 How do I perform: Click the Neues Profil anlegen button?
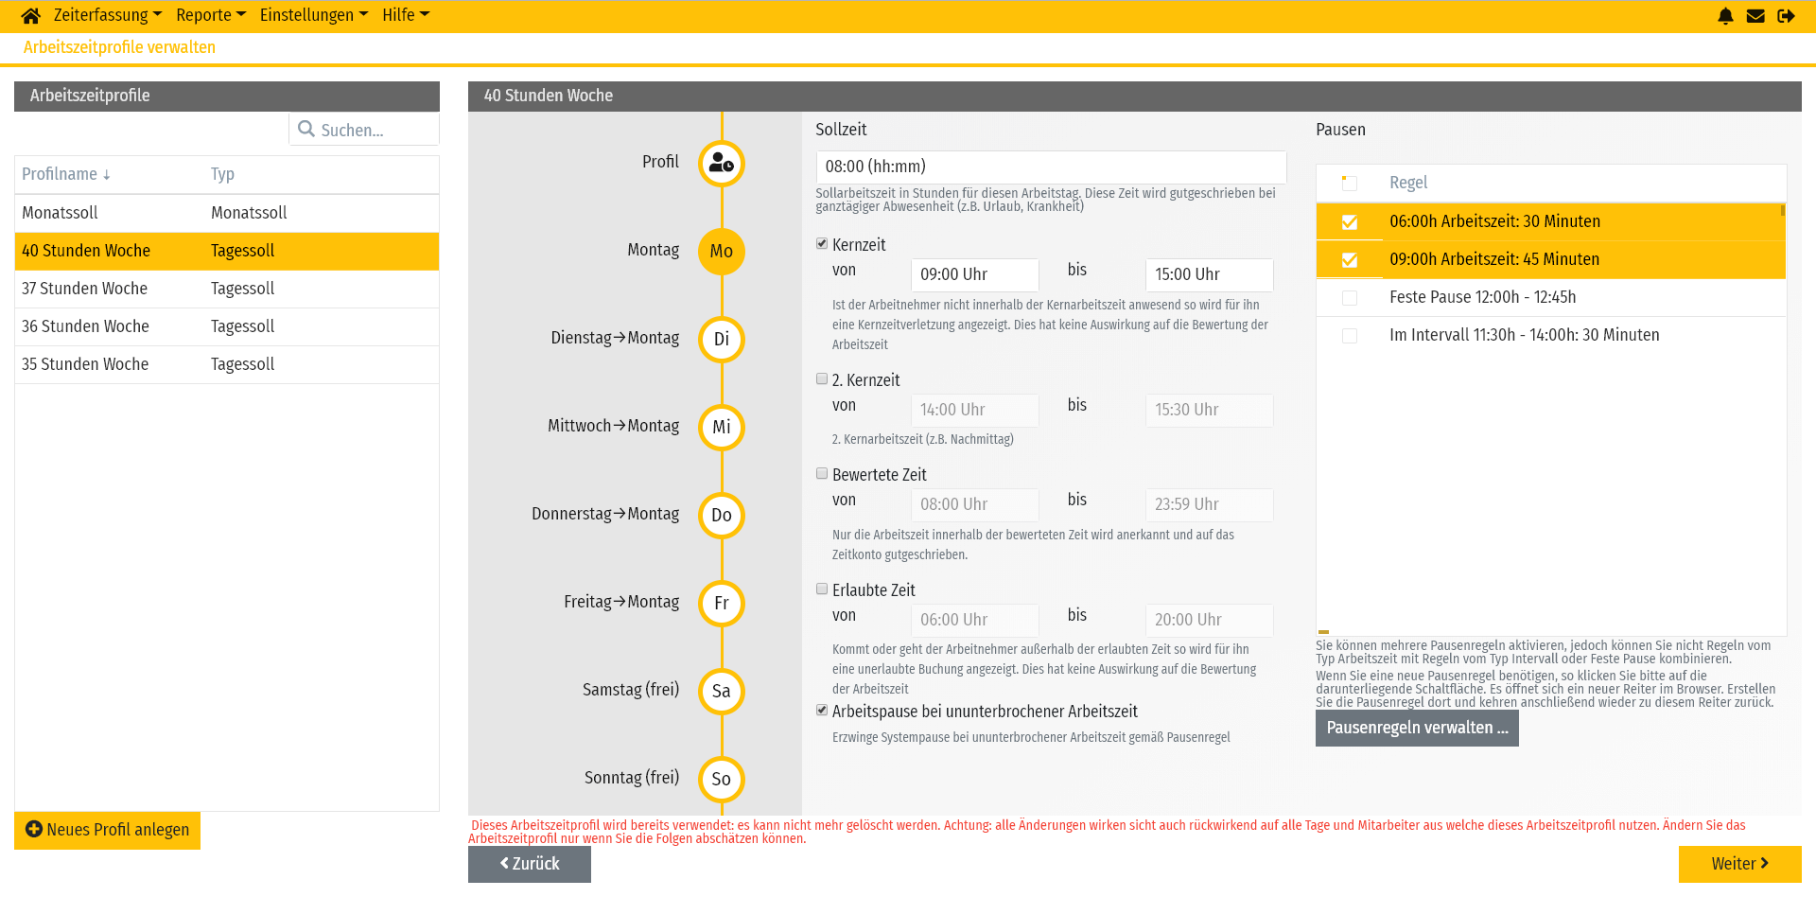(107, 830)
